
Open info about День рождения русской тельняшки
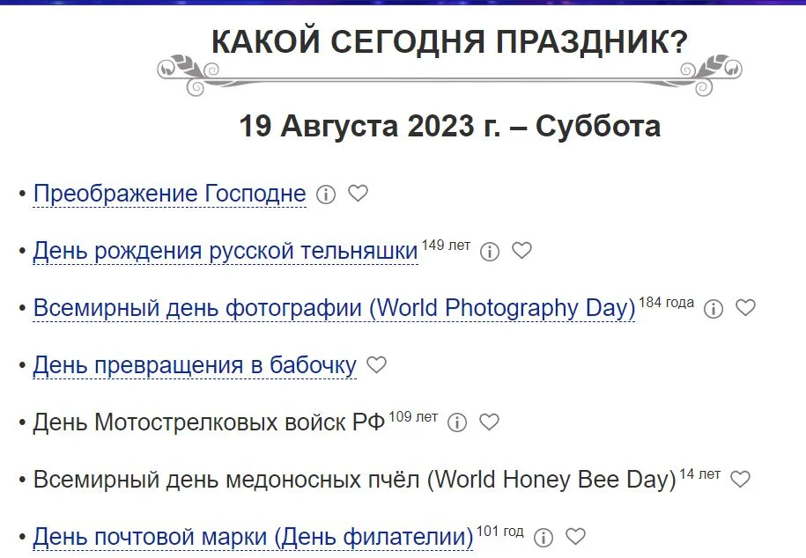(490, 251)
